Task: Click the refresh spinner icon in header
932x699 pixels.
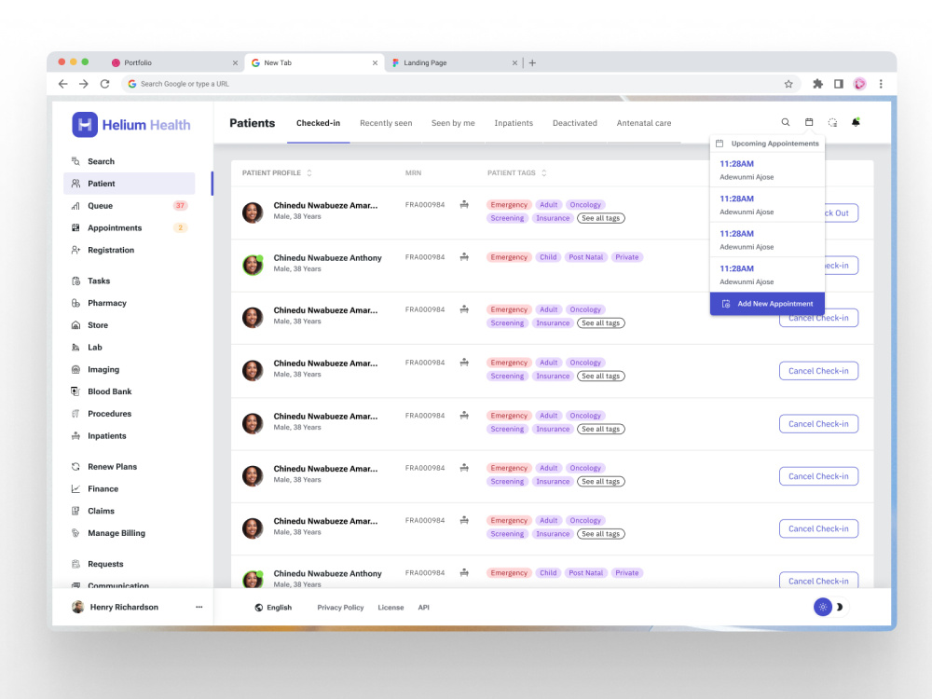Action: pos(832,122)
